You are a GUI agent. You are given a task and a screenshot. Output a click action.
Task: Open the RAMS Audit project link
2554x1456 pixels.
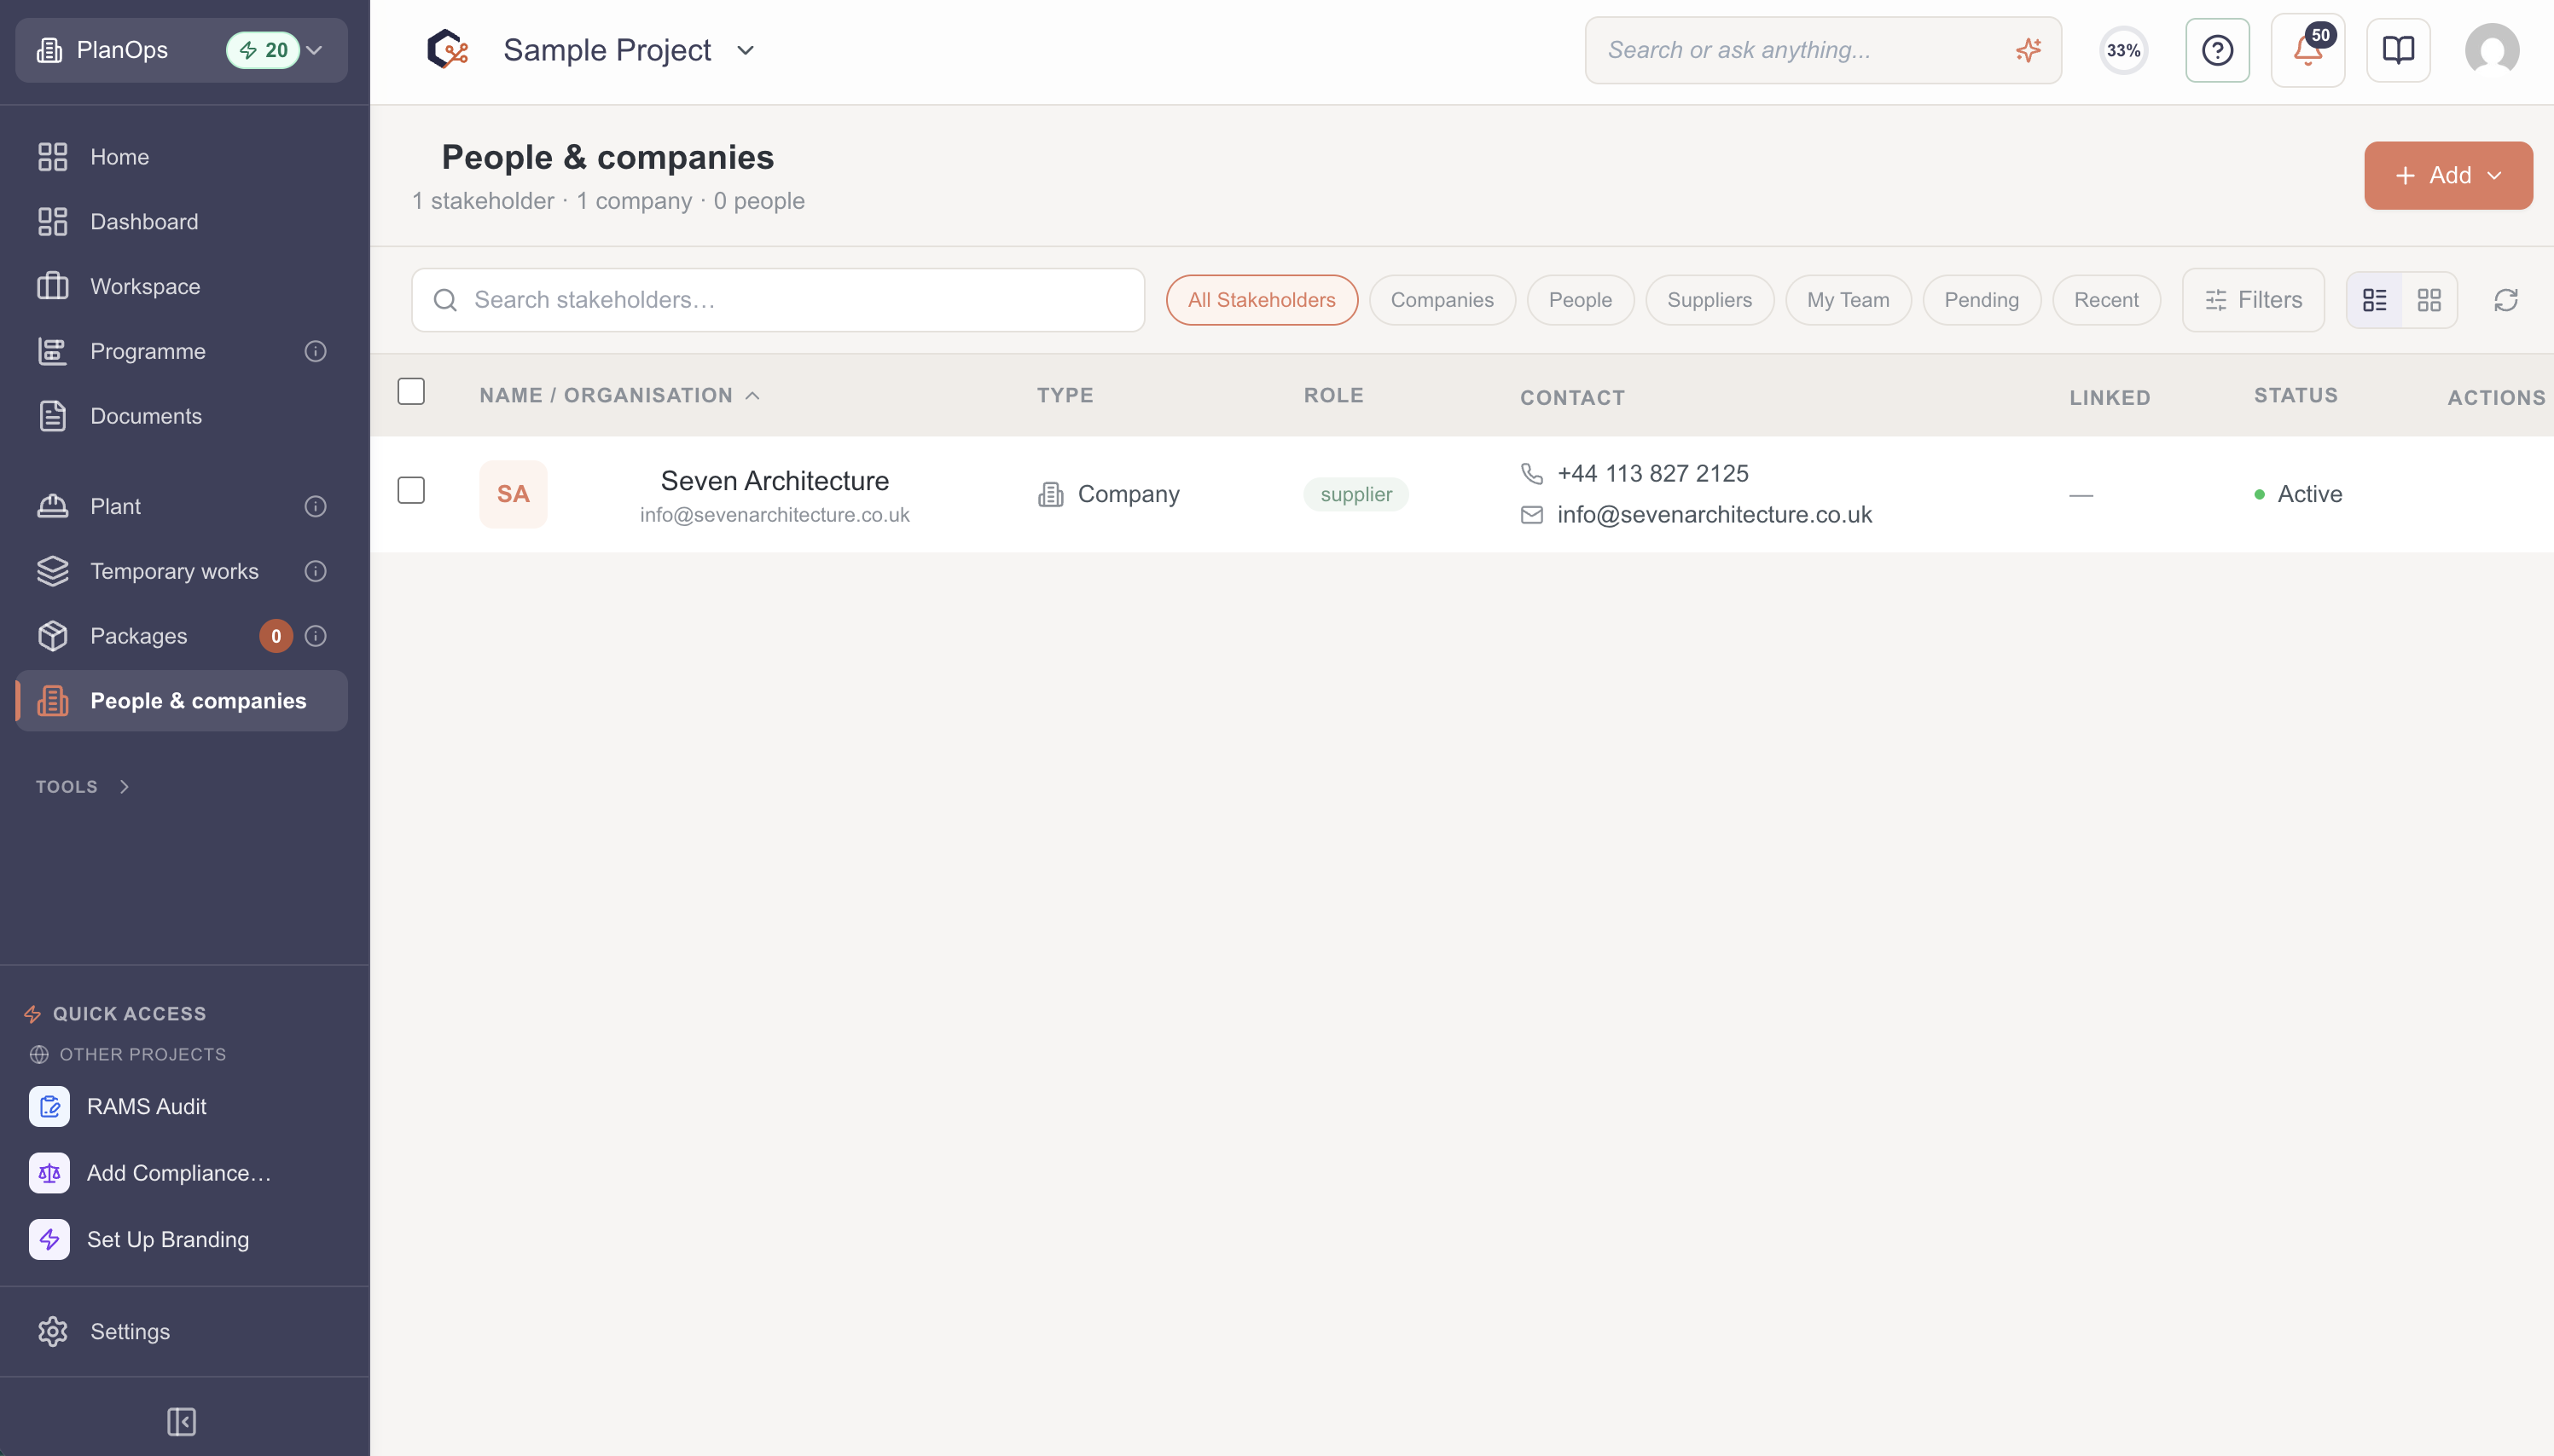click(x=146, y=1106)
